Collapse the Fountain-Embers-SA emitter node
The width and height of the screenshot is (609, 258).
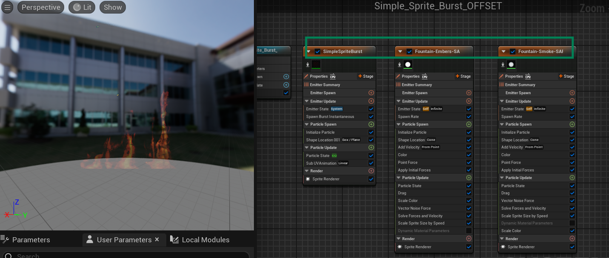pyautogui.click(x=401, y=51)
